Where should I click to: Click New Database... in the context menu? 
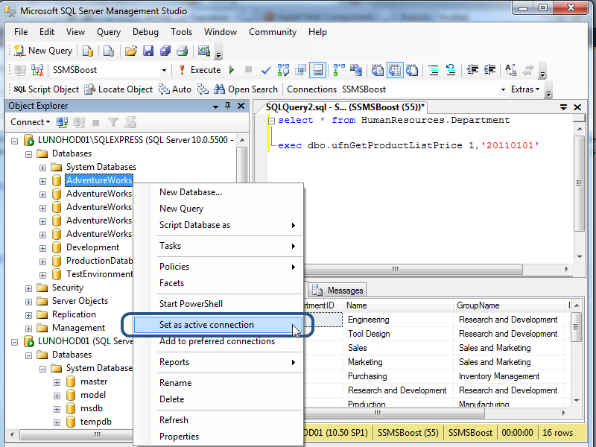[218, 192]
